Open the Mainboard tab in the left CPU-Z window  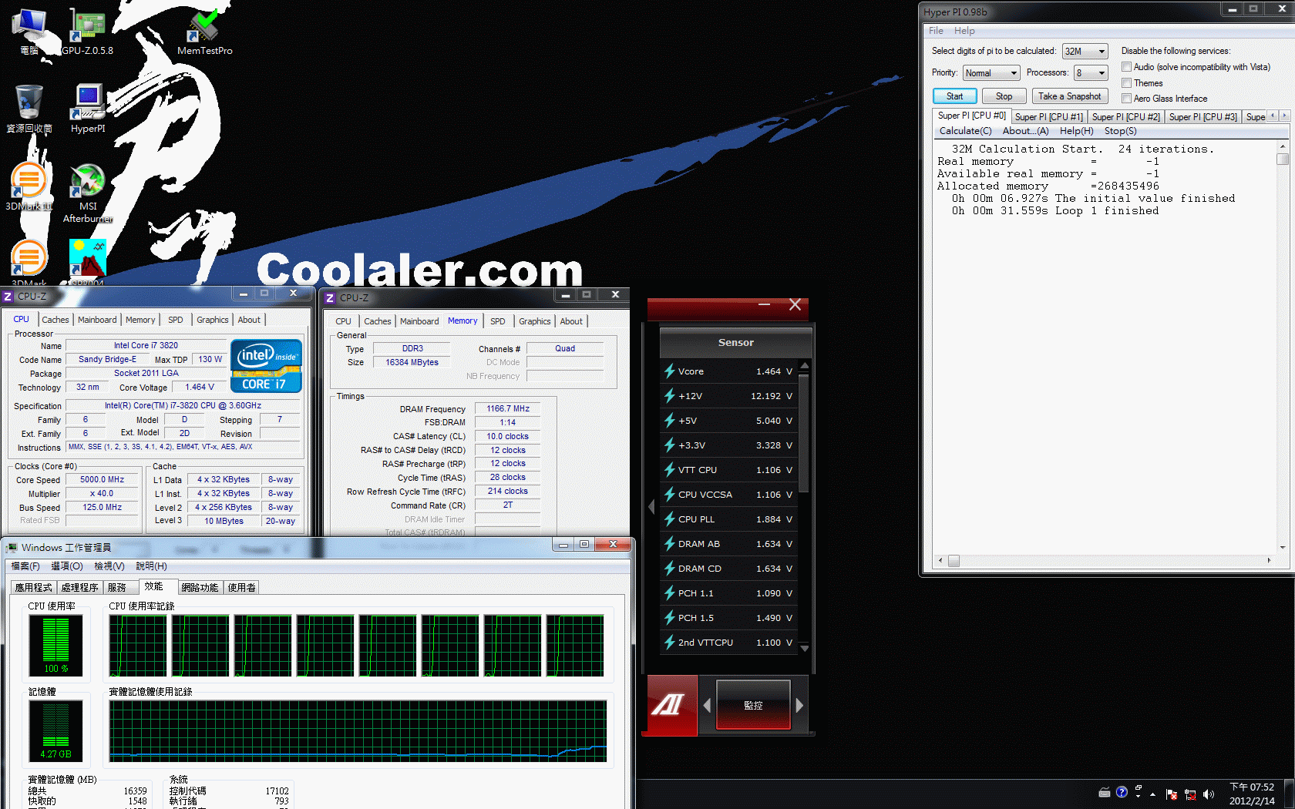point(97,320)
